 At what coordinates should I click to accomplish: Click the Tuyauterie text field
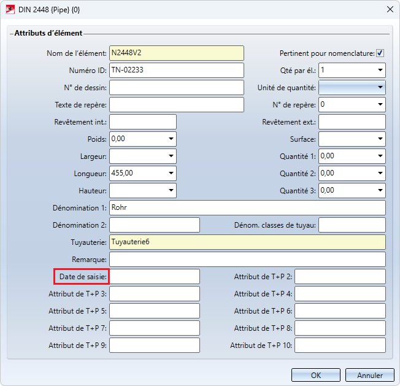247,242
